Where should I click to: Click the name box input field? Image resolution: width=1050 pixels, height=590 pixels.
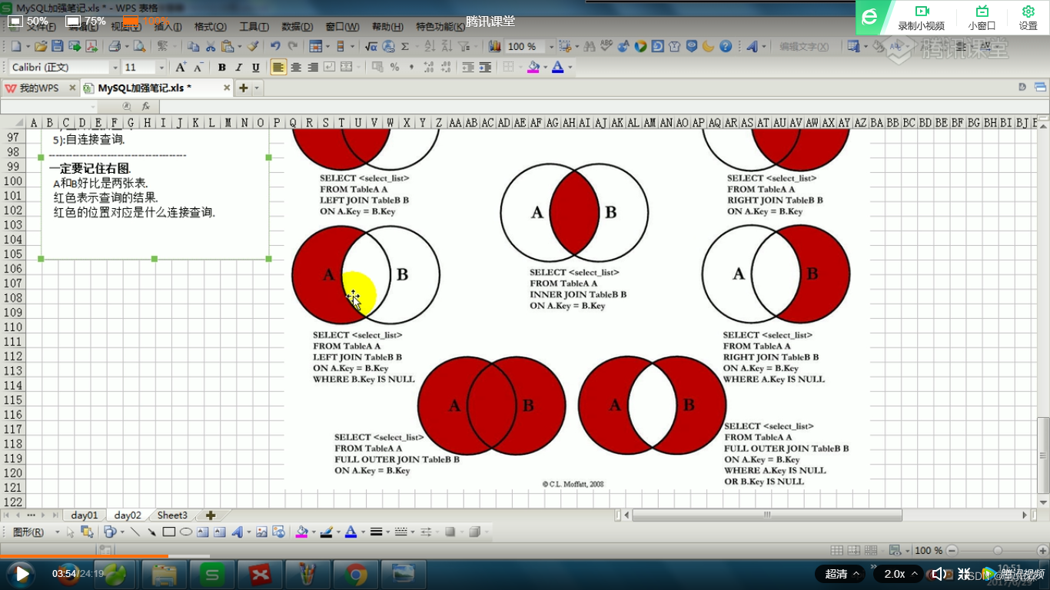tap(48, 106)
